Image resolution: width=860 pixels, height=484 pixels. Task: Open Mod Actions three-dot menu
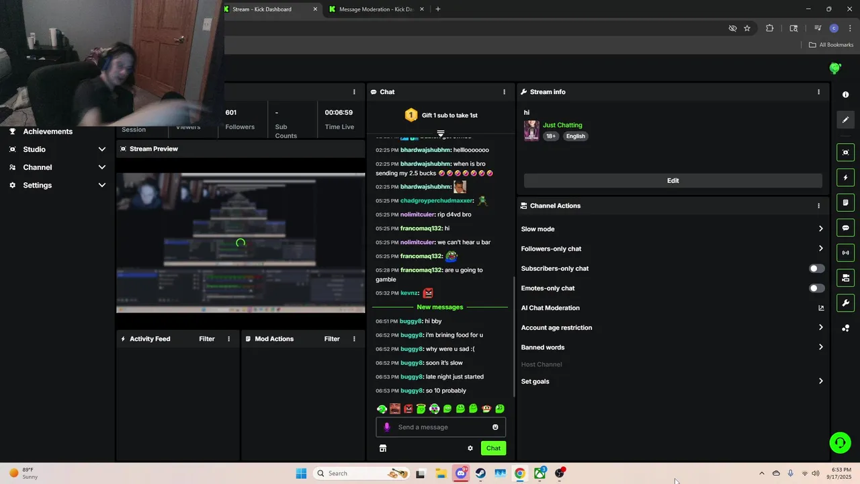click(354, 339)
